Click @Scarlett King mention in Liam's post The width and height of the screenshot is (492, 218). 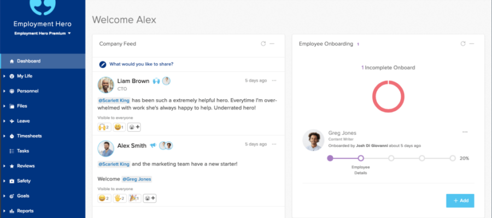114,101
